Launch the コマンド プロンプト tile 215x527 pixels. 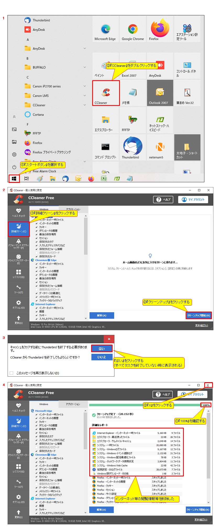(105, 148)
